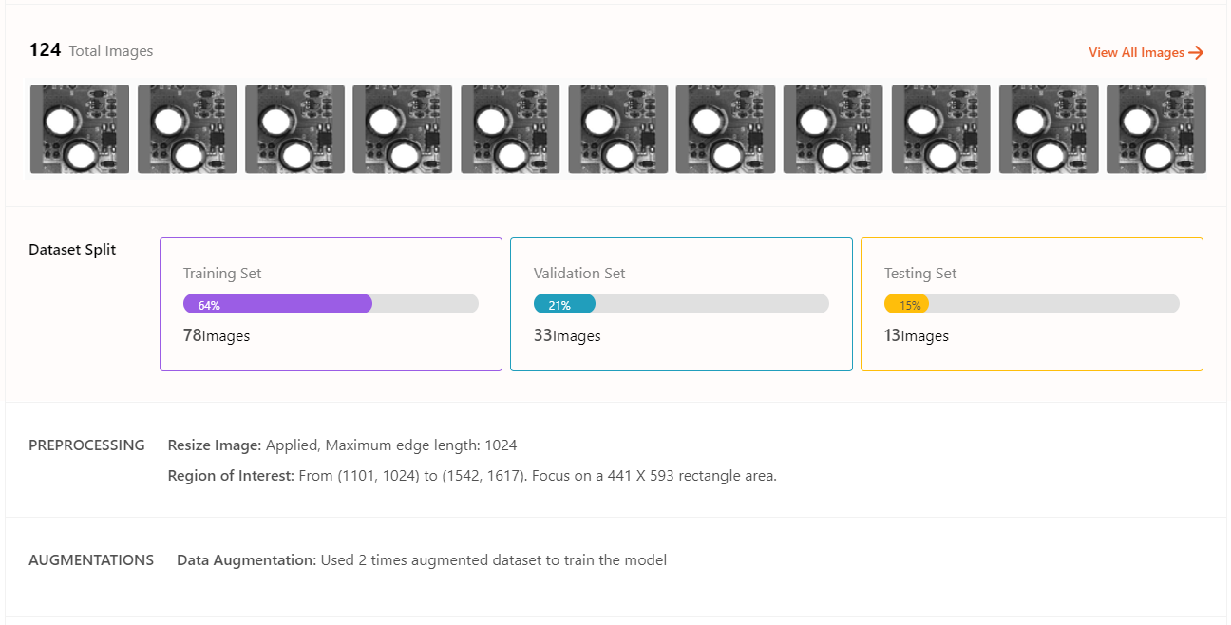Viewport: 1231px width, 625px height.
Task: Click the 124 Total Images count
Action: [91, 51]
